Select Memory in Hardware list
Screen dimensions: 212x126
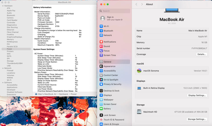pos(10,39)
